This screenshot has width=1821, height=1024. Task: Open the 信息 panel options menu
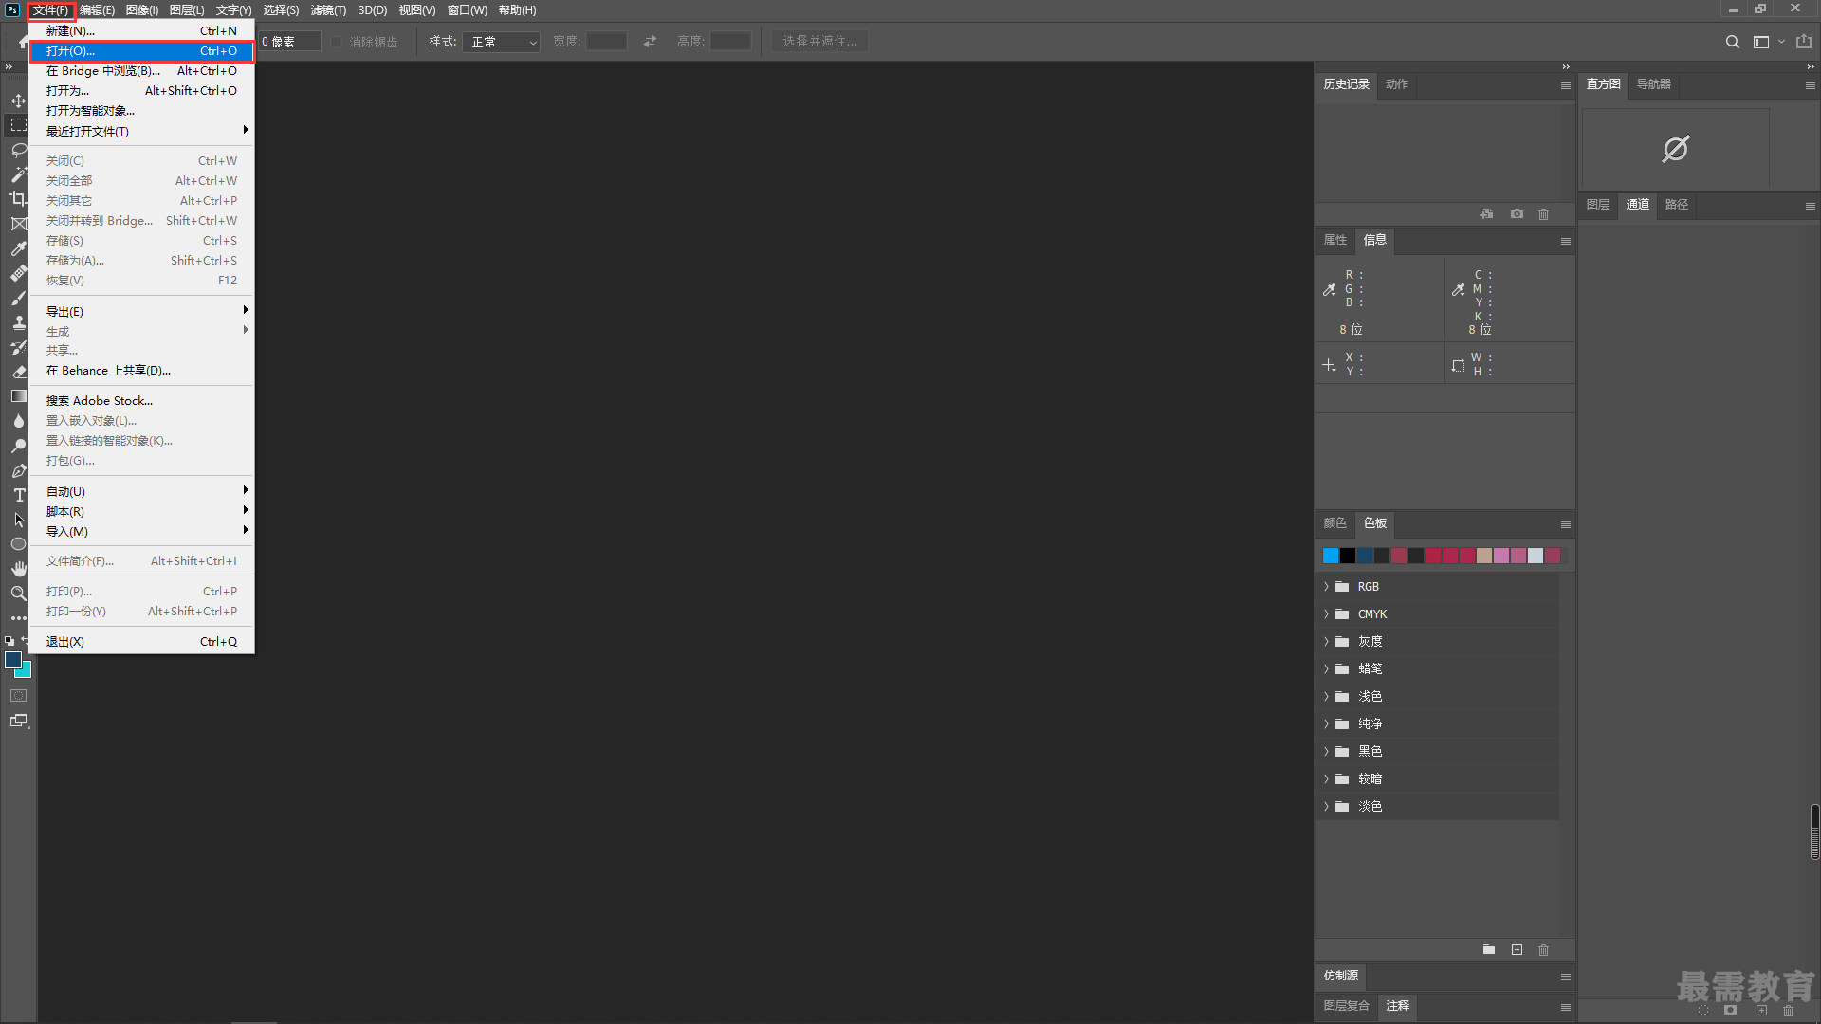click(x=1566, y=242)
